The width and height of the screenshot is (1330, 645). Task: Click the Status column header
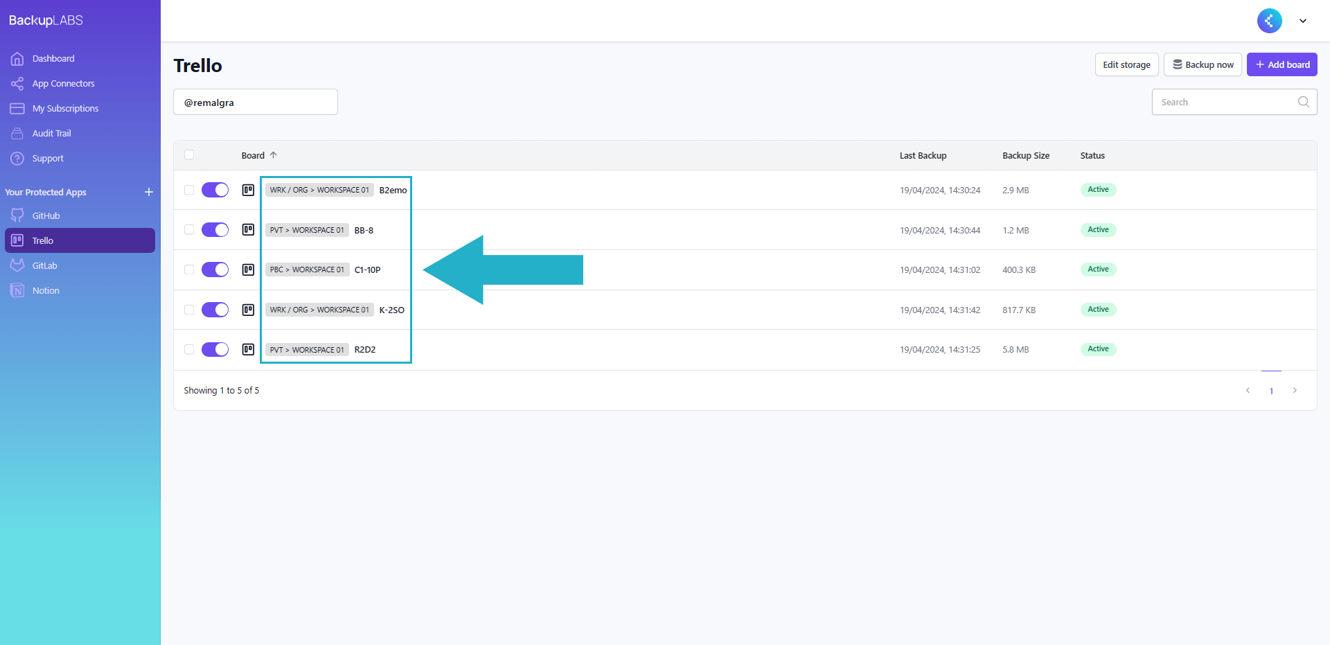coord(1092,155)
